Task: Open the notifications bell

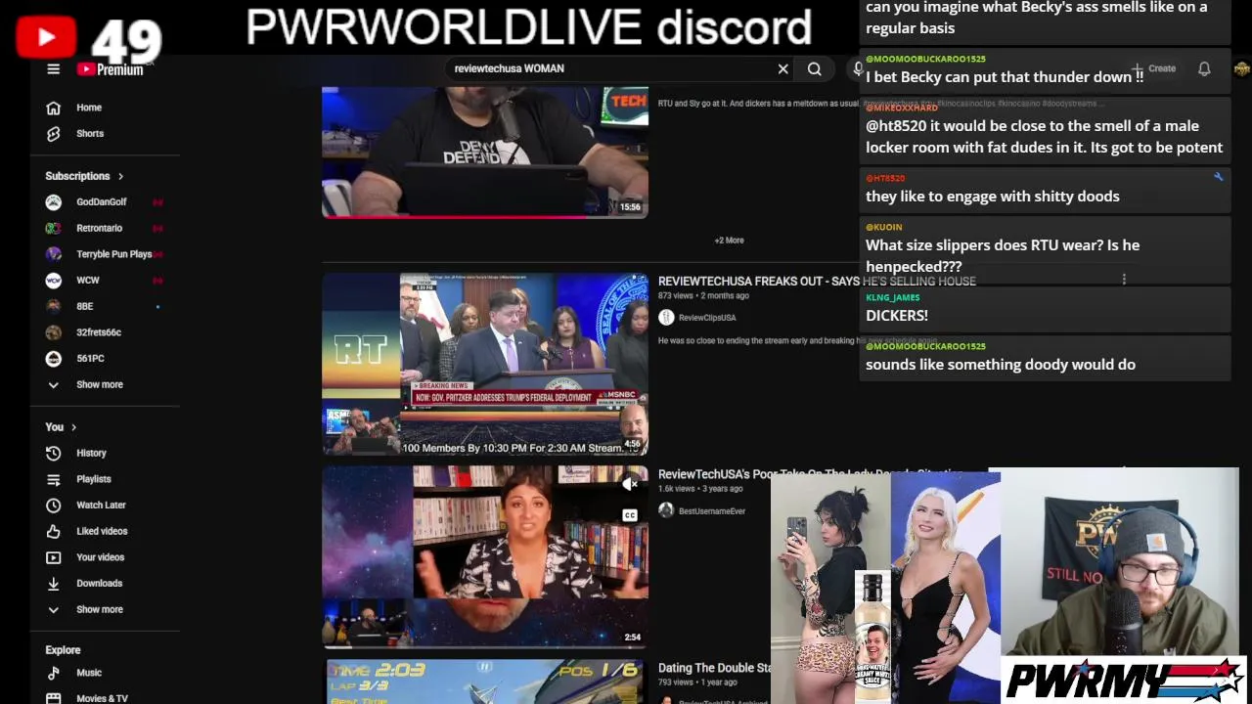Action: [1204, 68]
